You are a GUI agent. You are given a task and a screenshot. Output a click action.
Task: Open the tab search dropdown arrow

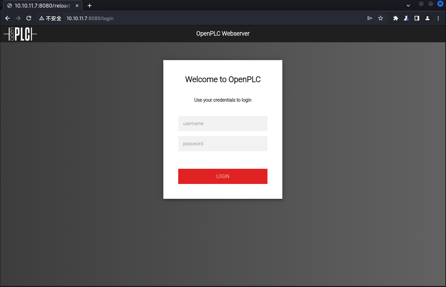[x=408, y=6]
